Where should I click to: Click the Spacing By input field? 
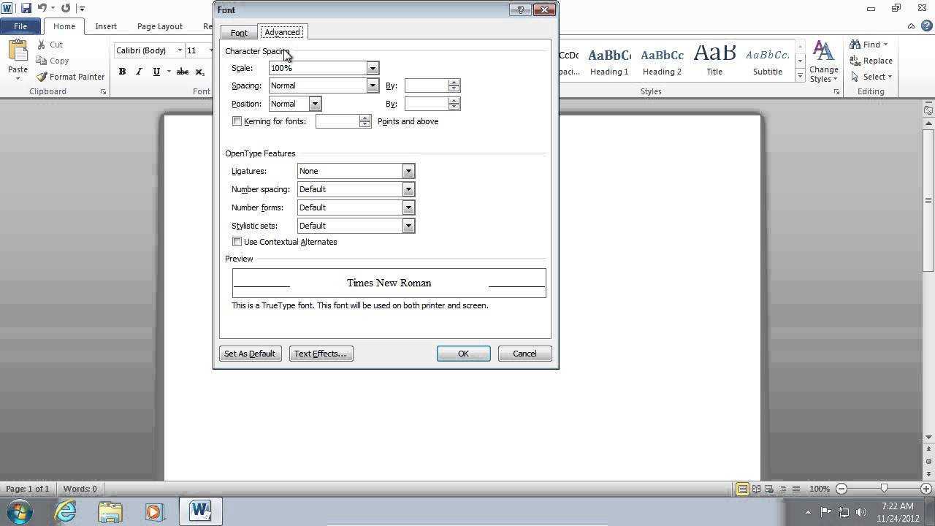click(x=427, y=85)
